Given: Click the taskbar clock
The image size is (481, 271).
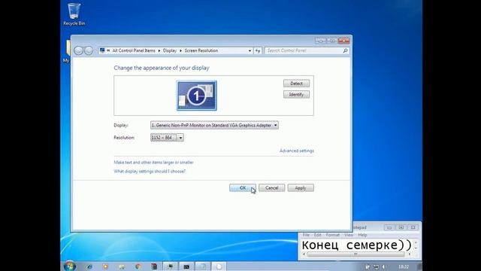Looking at the screenshot, I should [404, 267].
